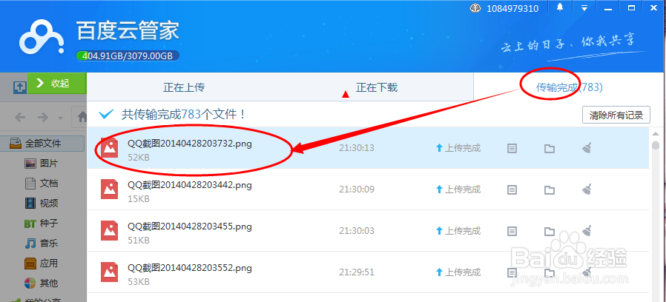Click the 53KB file size text
This screenshot has width=666, height=302.
point(139,281)
